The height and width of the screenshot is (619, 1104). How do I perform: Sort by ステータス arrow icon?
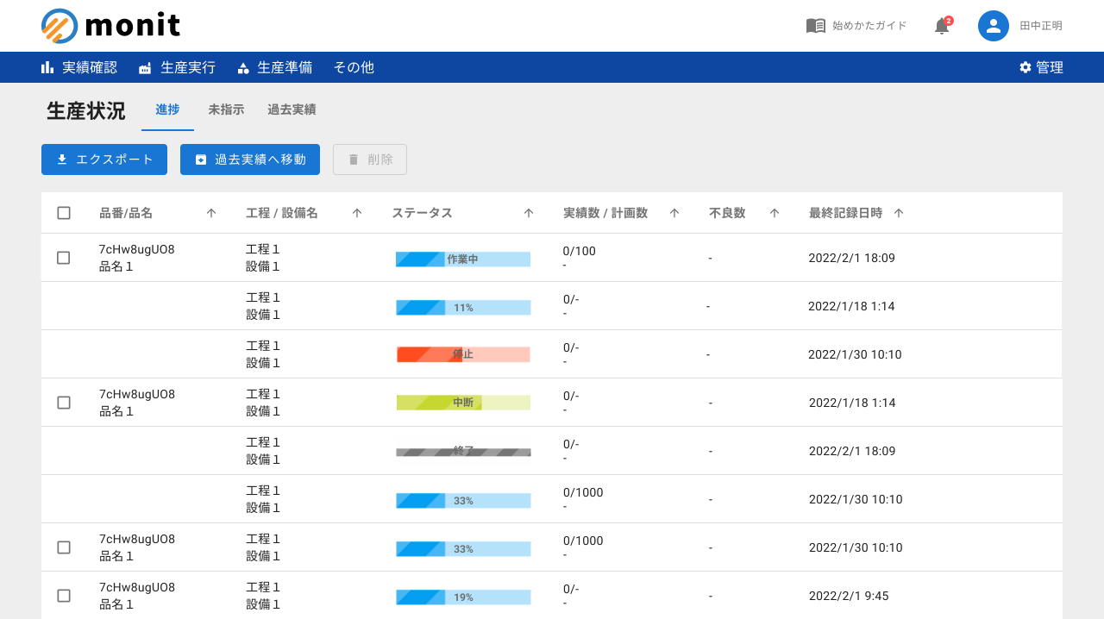pyautogui.click(x=529, y=213)
